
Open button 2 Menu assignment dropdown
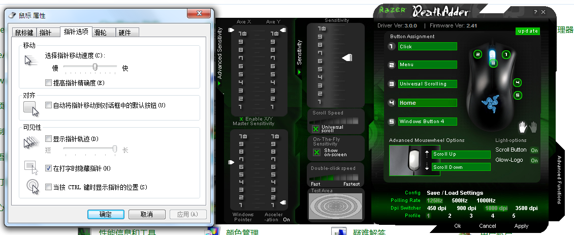click(x=428, y=65)
